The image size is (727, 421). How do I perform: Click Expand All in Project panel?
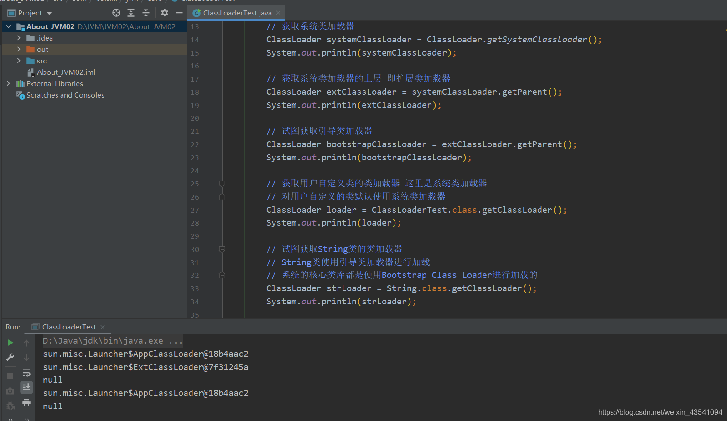(131, 13)
